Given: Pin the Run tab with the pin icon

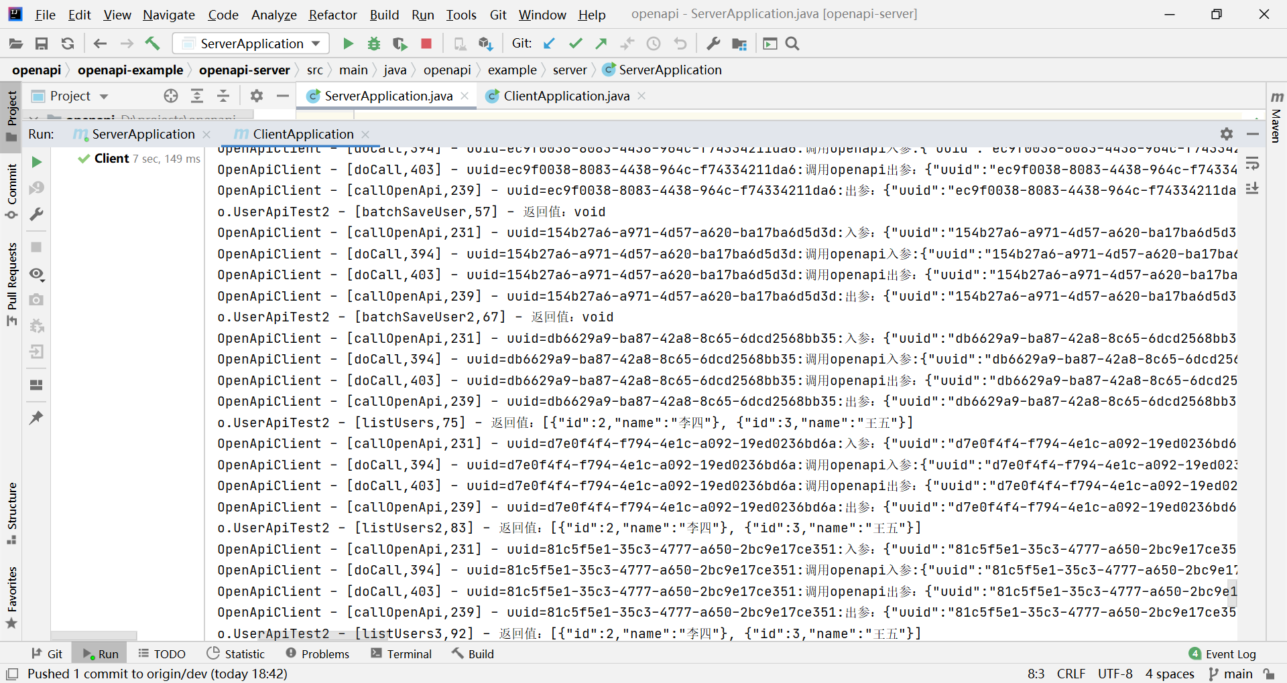Looking at the screenshot, I should pyautogui.click(x=37, y=417).
